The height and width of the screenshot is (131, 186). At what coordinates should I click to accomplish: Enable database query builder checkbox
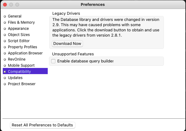53,61
